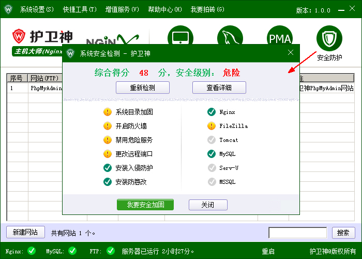Click the monitor screen icon

(x=180, y=35)
